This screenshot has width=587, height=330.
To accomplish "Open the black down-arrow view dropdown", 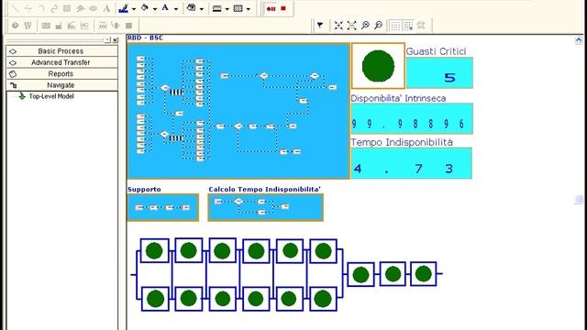I will (x=320, y=25).
